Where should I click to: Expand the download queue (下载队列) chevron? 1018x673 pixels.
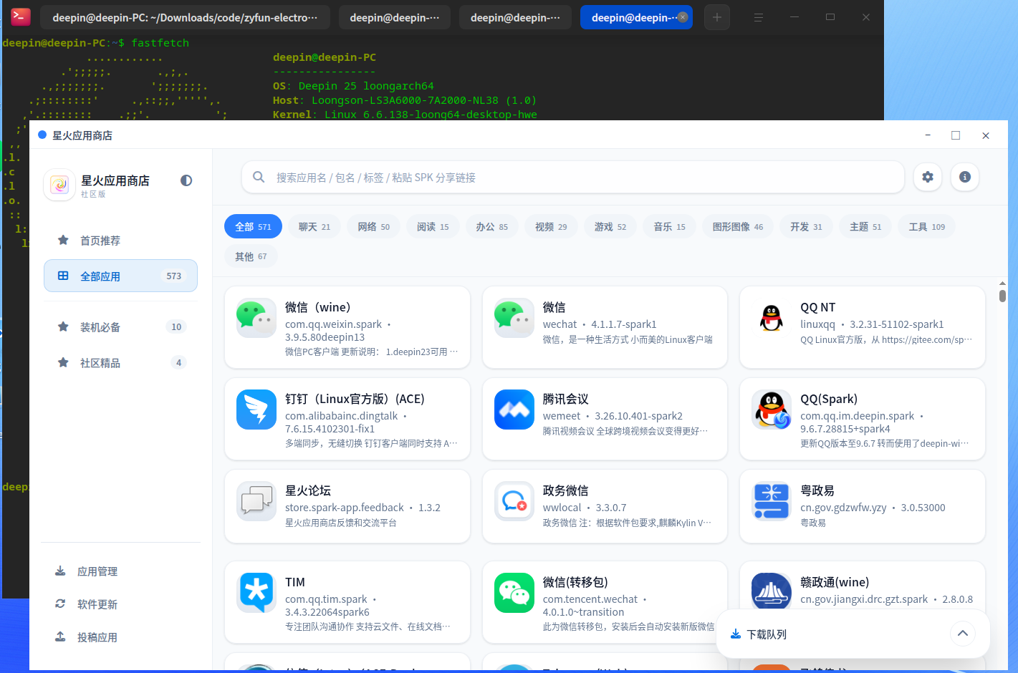tap(963, 634)
